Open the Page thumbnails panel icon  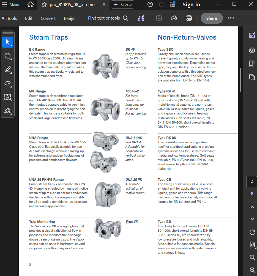(252, 77)
